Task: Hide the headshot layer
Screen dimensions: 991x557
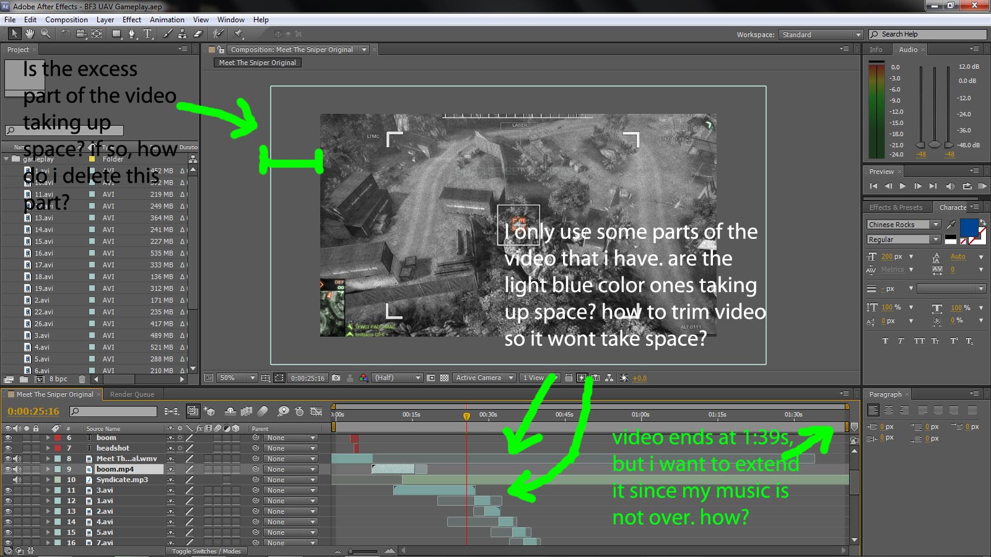Action: [x=8, y=448]
